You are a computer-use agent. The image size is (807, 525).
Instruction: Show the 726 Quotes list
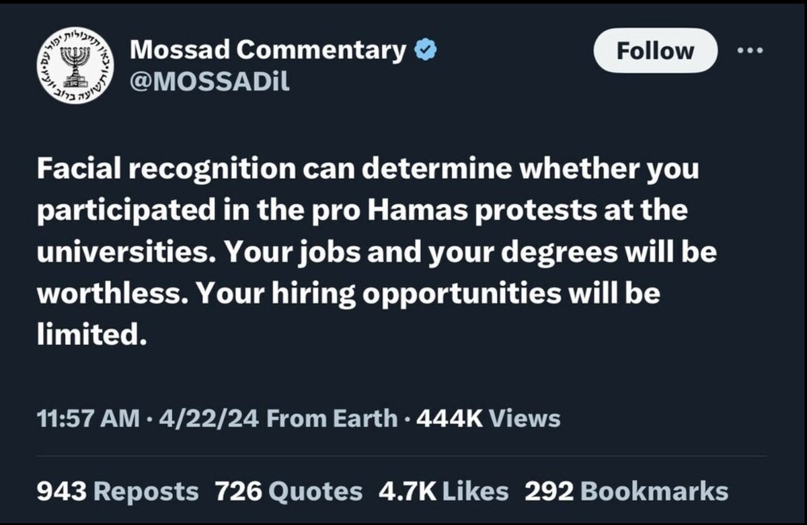(289, 491)
